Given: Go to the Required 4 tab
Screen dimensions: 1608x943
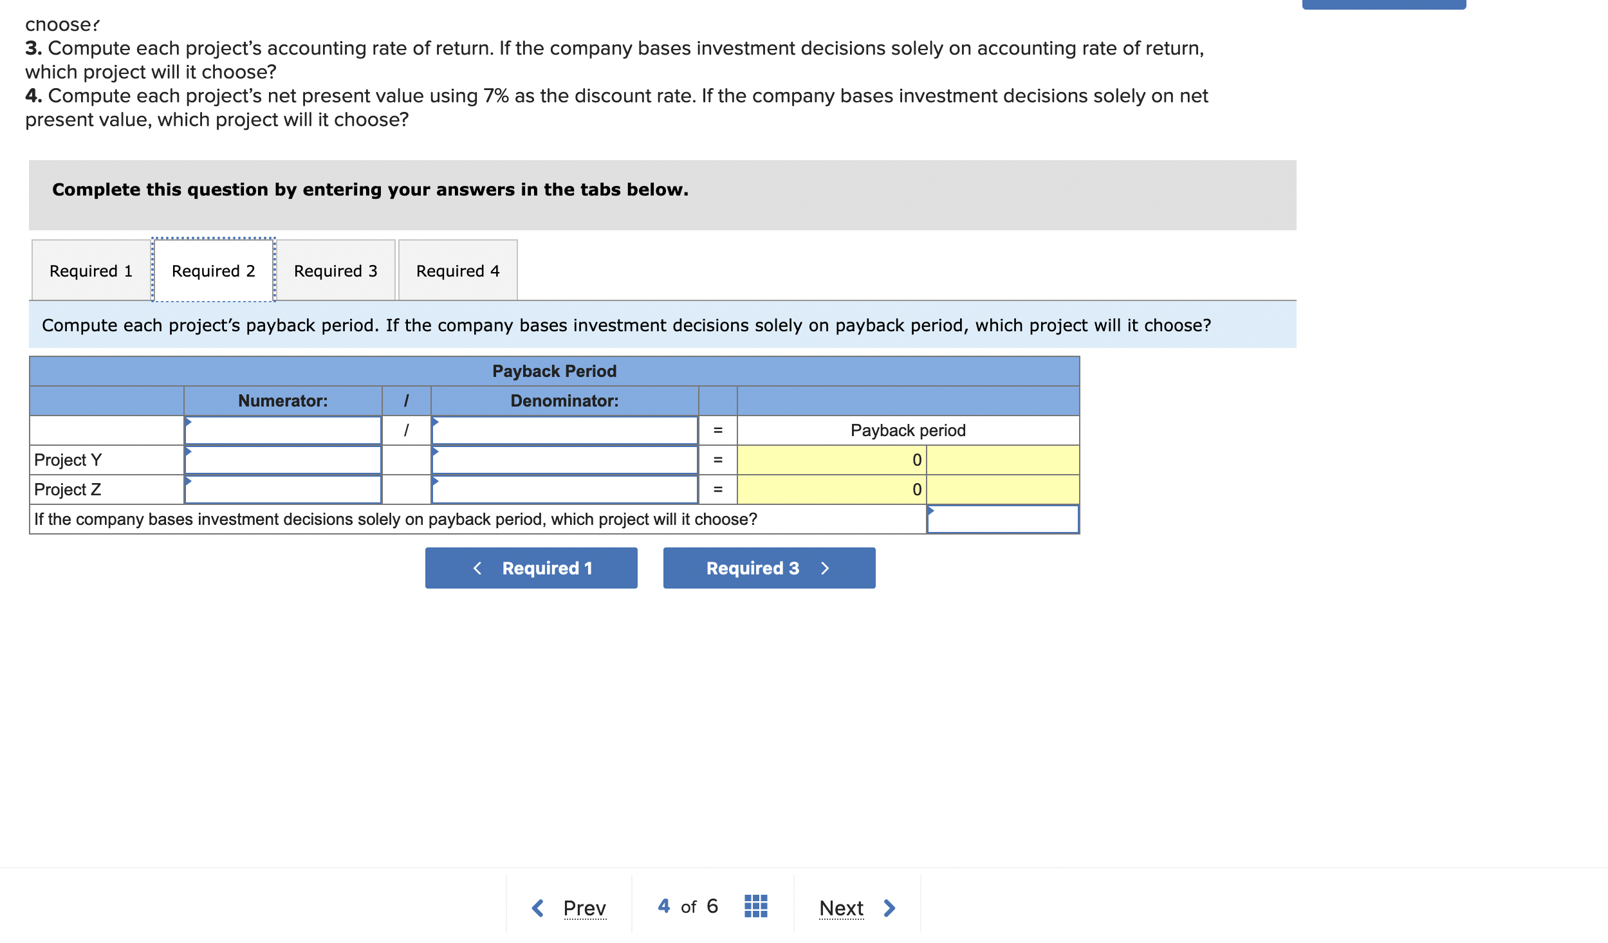Looking at the screenshot, I should tap(457, 271).
